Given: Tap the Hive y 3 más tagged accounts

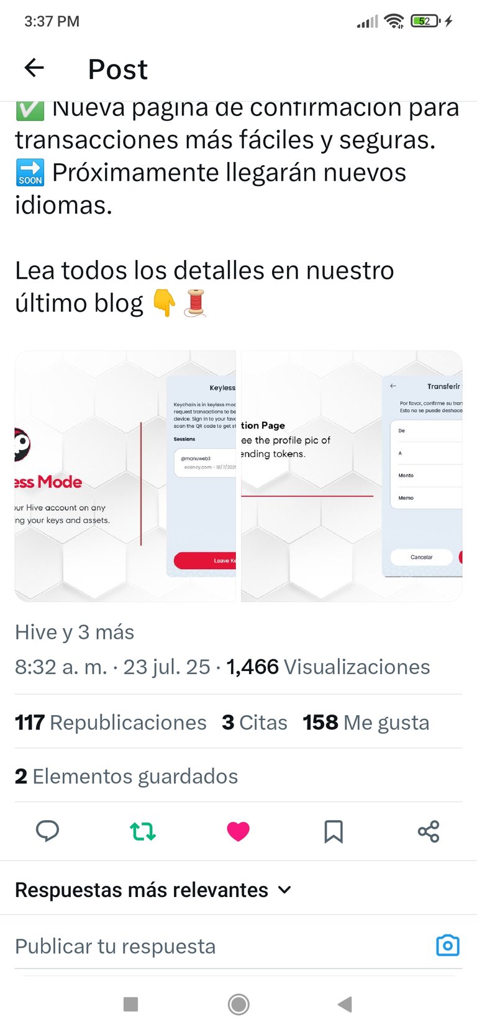Looking at the screenshot, I should pos(75,632).
